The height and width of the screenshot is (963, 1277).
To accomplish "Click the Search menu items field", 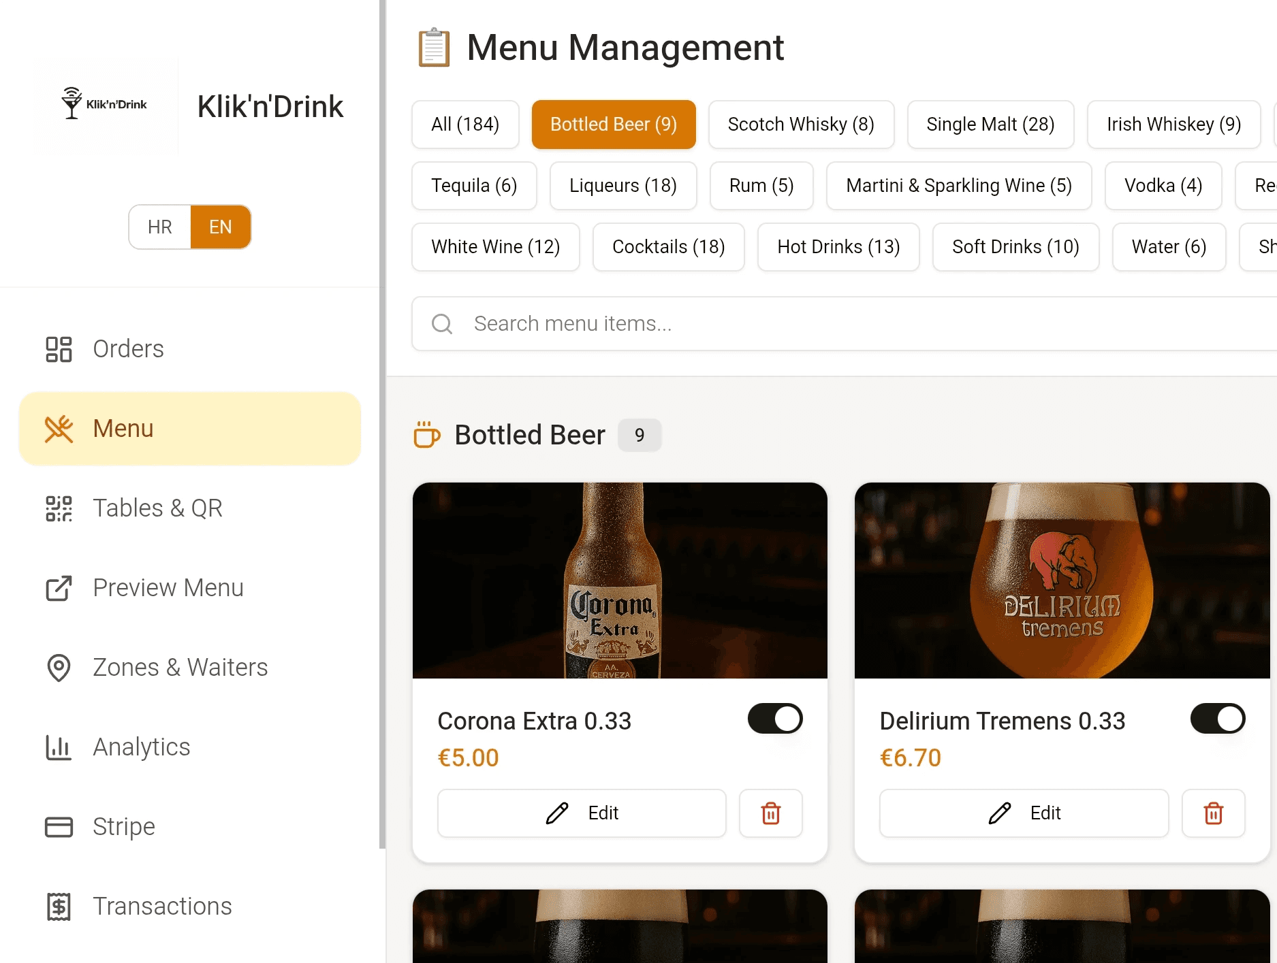I will click(x=845, y=324).
